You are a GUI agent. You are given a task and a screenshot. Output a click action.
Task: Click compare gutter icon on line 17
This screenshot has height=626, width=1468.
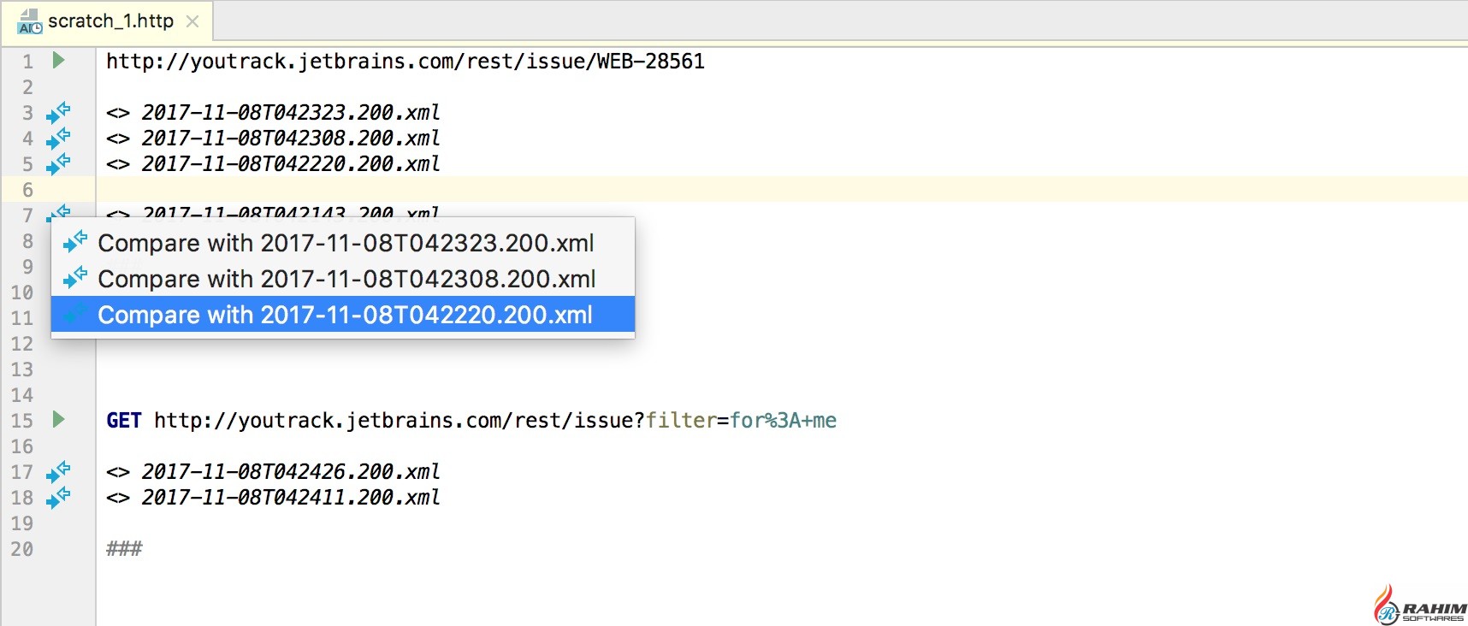point(58,471)
